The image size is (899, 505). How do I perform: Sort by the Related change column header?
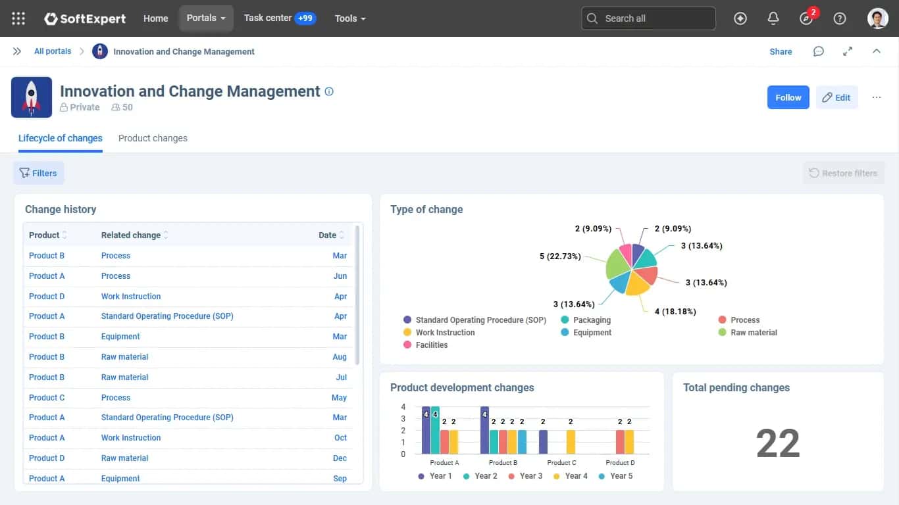coord(135,235)
